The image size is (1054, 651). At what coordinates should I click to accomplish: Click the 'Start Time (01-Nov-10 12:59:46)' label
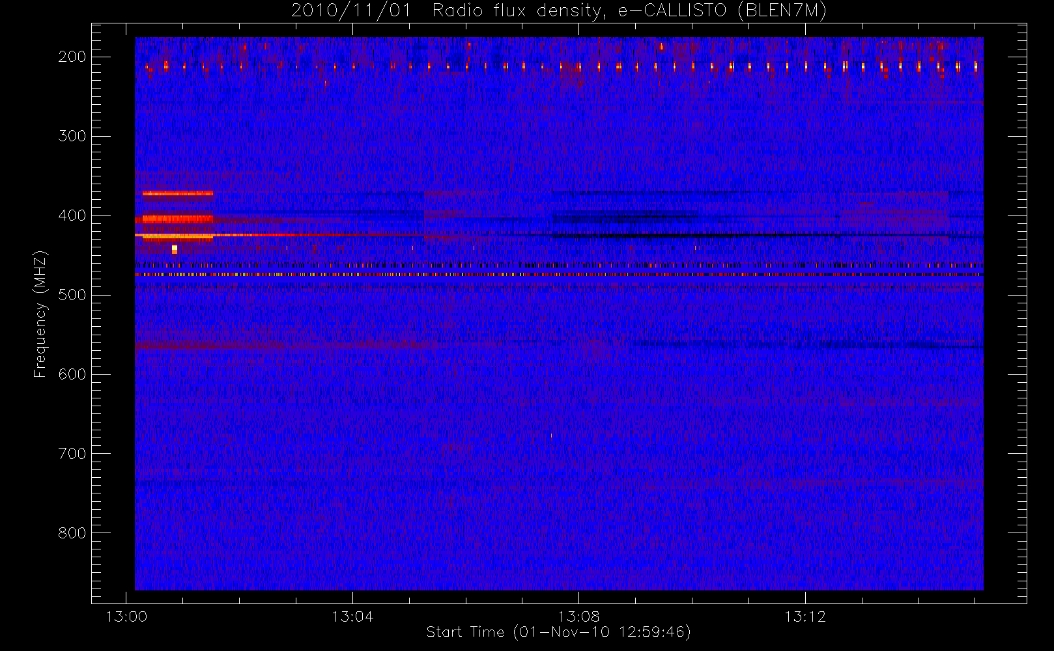point(558,632)
